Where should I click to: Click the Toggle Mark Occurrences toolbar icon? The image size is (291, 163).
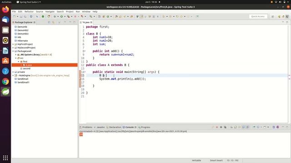point(141,16)
